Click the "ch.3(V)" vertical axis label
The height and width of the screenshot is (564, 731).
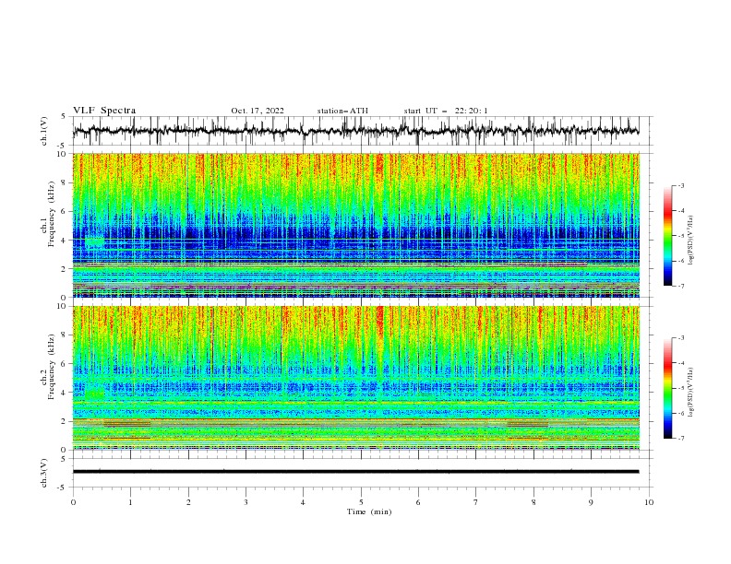pos(44,473)
